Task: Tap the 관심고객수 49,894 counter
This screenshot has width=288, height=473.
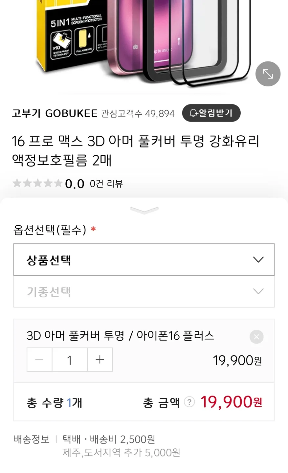Action: (138, 114)
